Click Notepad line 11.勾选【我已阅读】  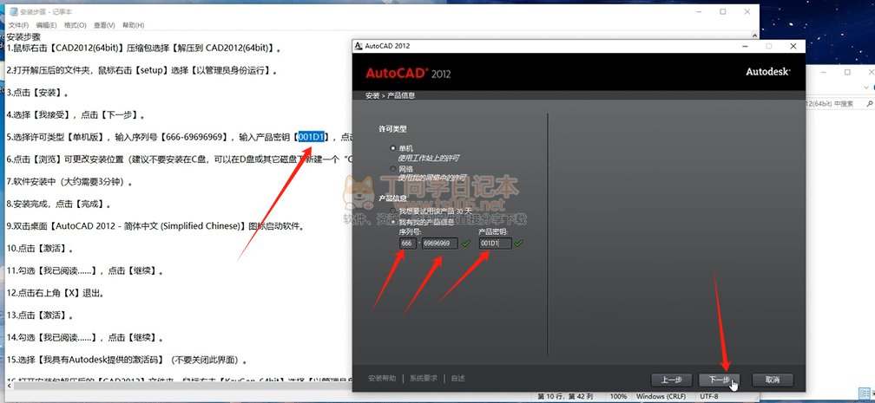point(85,271)
